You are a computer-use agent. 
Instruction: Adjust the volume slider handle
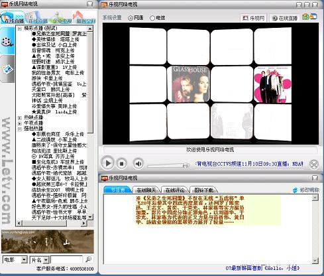[x=186, y=165]
